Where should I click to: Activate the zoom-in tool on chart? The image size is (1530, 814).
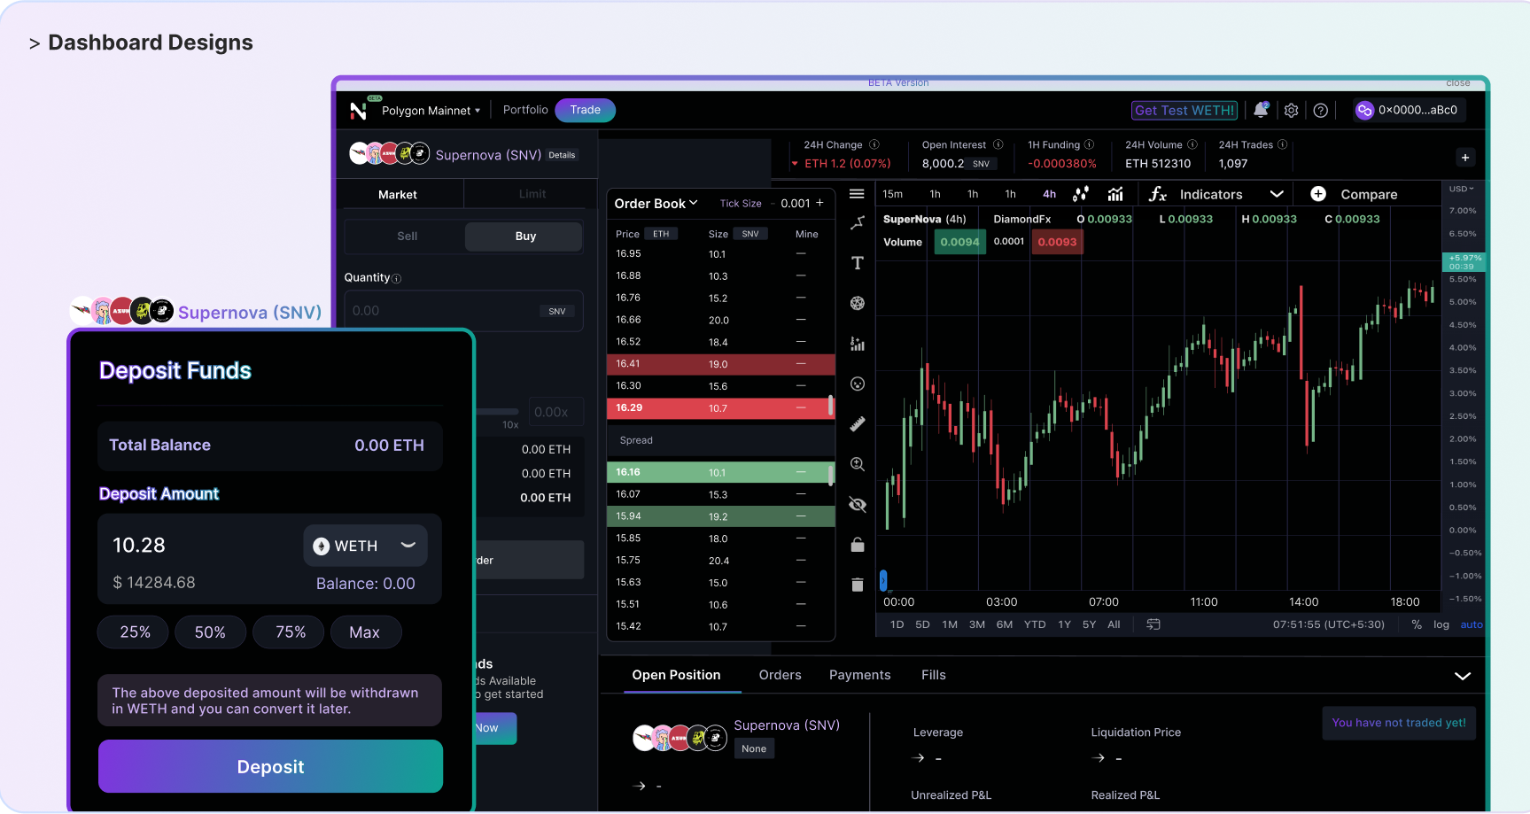[857, 463]
